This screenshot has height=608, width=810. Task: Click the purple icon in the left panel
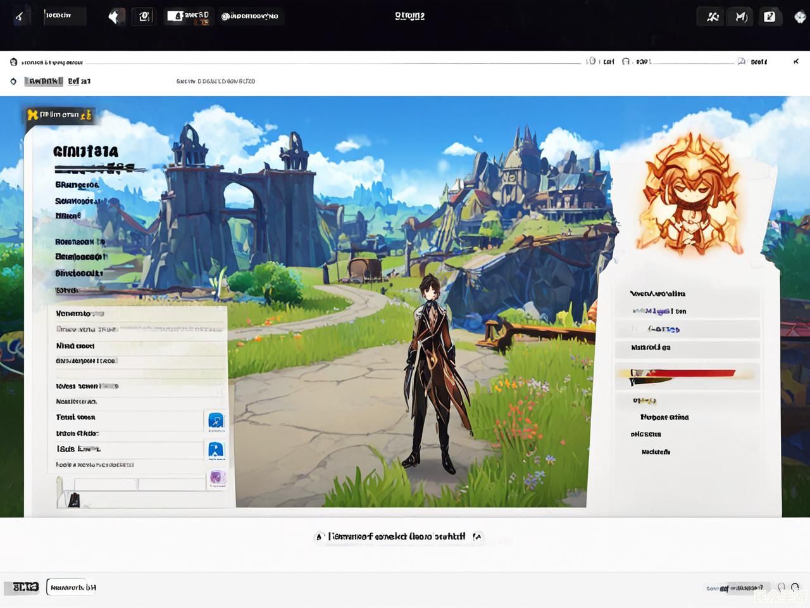(217, 478)
